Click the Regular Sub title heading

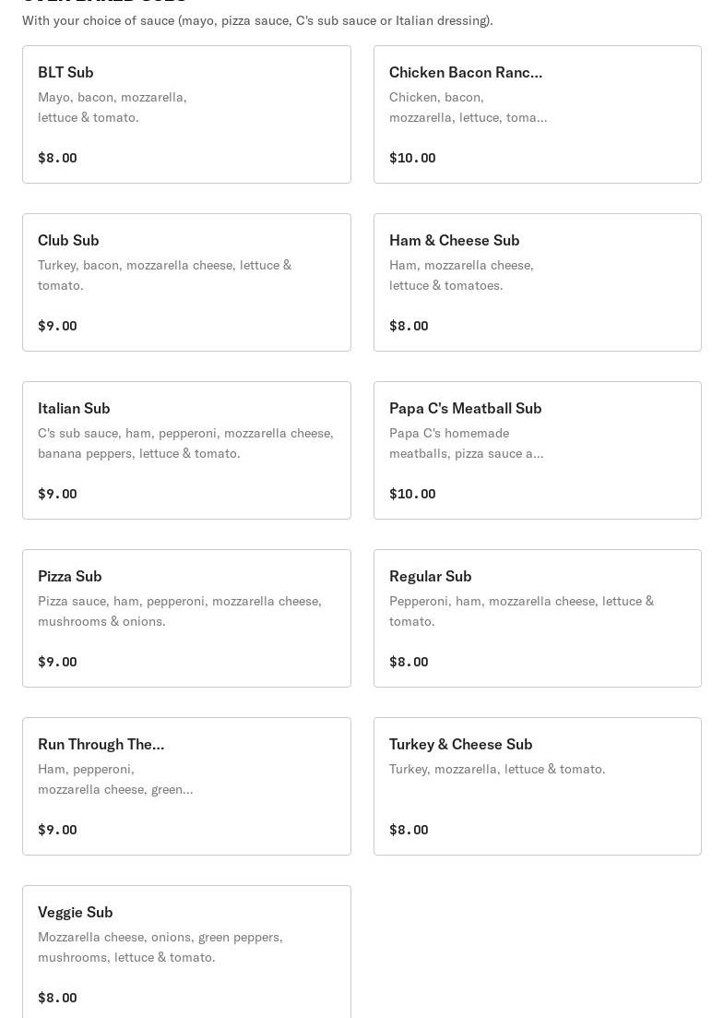[x=430, y=577]
